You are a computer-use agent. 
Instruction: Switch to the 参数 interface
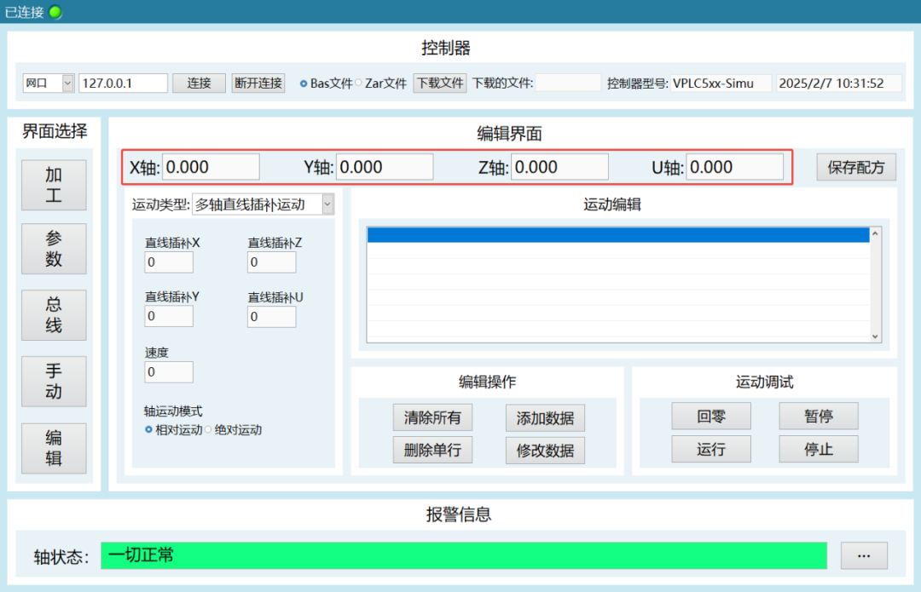pos(54,249)
